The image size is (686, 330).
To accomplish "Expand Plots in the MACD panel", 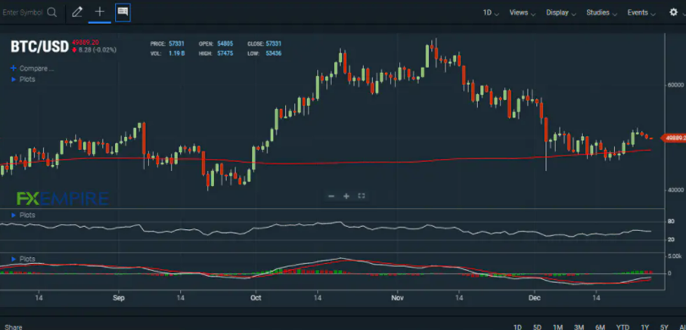I will 23,259.
